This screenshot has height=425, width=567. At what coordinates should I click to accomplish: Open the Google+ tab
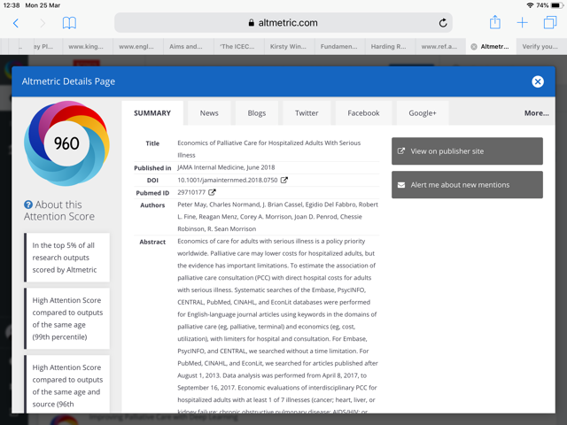coord(423,113)
